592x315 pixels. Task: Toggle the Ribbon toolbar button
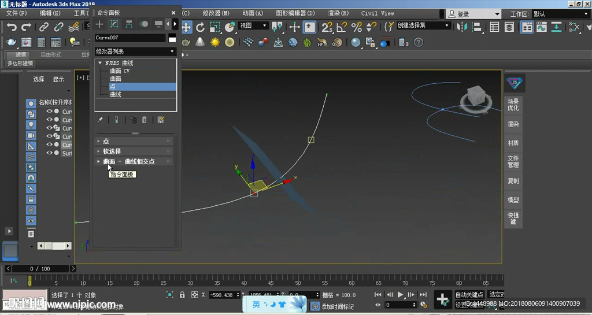click(527, 27)
